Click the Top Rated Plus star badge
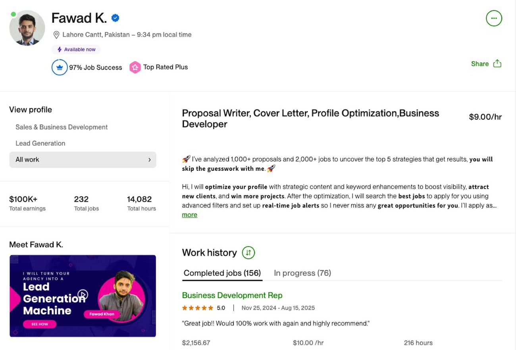This screenshot has height=350, width=516. pyautogui.click(x=135, y=67)
